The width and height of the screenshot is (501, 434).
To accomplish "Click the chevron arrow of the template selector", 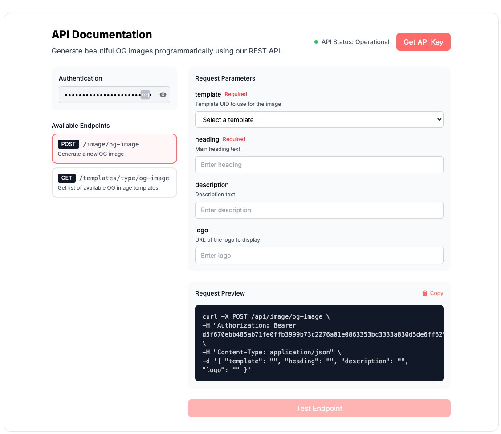I will (439, 119).
